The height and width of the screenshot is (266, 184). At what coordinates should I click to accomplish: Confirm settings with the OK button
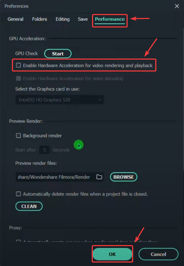pos(112,254)
